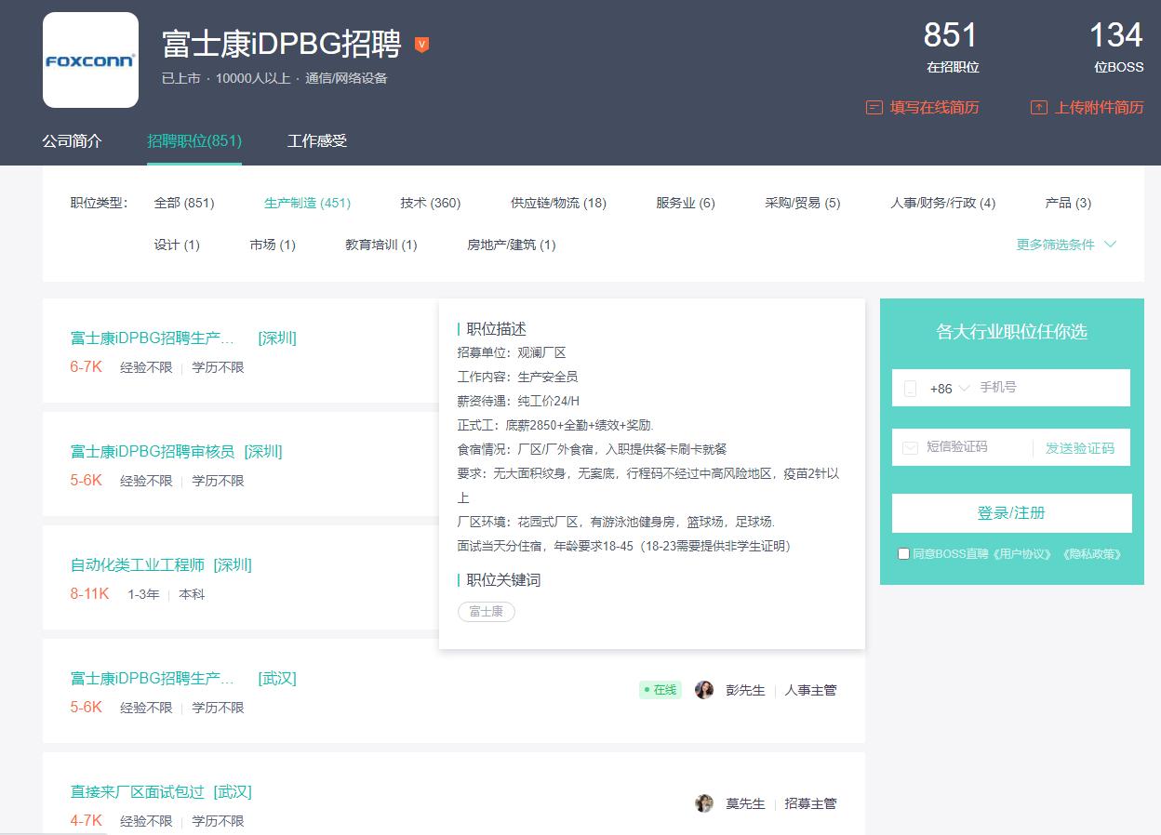
Task: Click the upload attachment resume icon
Action: [1038, 108]
